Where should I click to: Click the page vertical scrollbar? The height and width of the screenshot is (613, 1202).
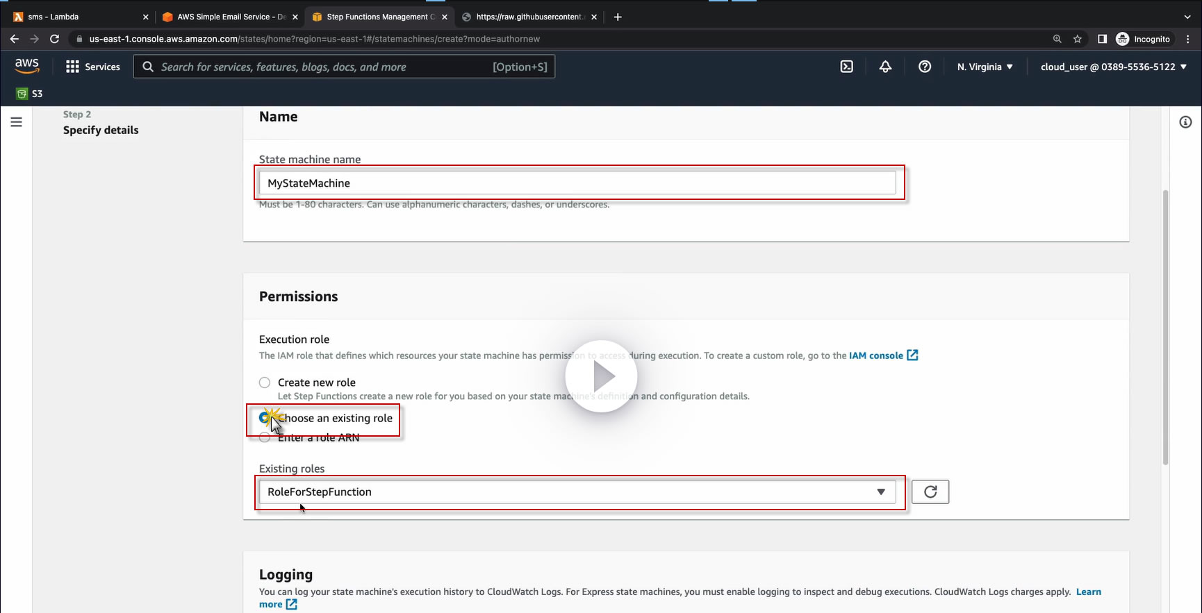tap(1165, 326)
